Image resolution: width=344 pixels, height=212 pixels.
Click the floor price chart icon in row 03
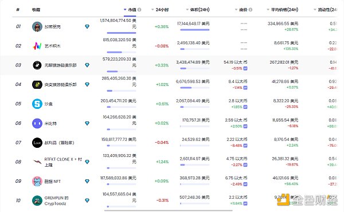click(245, 68)
